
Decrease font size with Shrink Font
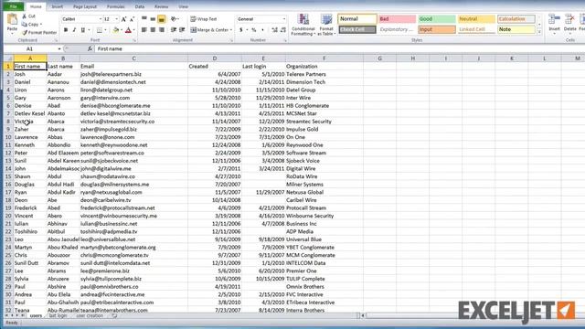(132, 19)
